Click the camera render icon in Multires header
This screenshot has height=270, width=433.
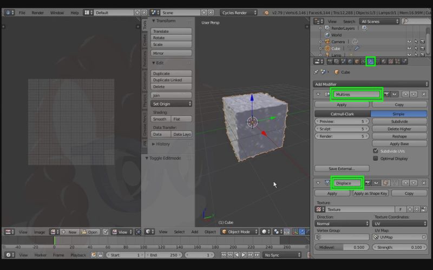387,94
